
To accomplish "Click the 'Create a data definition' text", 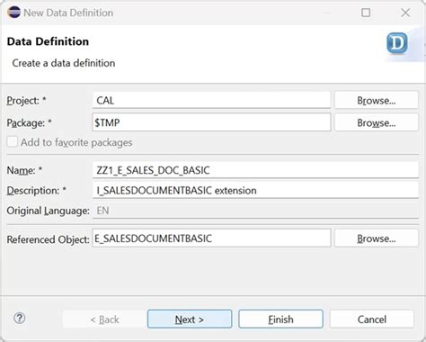I will (64, 63).
